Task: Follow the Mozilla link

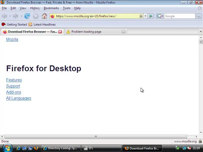Action: tap(12, 40)
